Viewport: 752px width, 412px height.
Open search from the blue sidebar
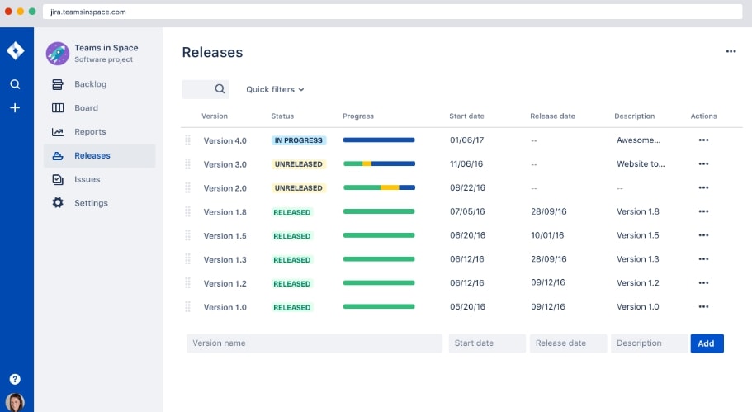coord(15,84)
